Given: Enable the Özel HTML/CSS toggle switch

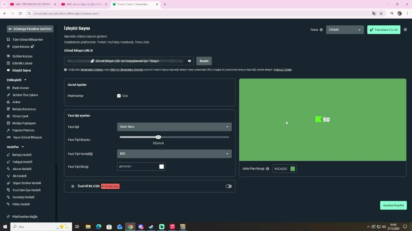Looking at the screenshot, I should pyautogui.click(x=229, y=186).
